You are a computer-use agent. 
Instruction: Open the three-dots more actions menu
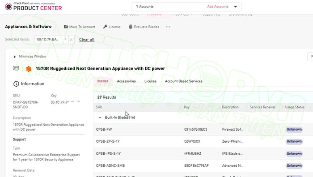168,27
